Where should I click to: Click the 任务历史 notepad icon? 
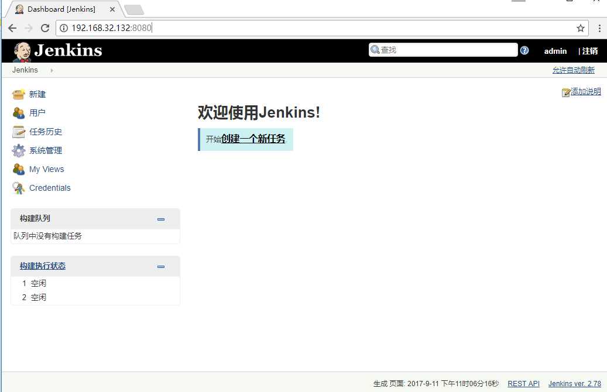[x=19, y=132]
